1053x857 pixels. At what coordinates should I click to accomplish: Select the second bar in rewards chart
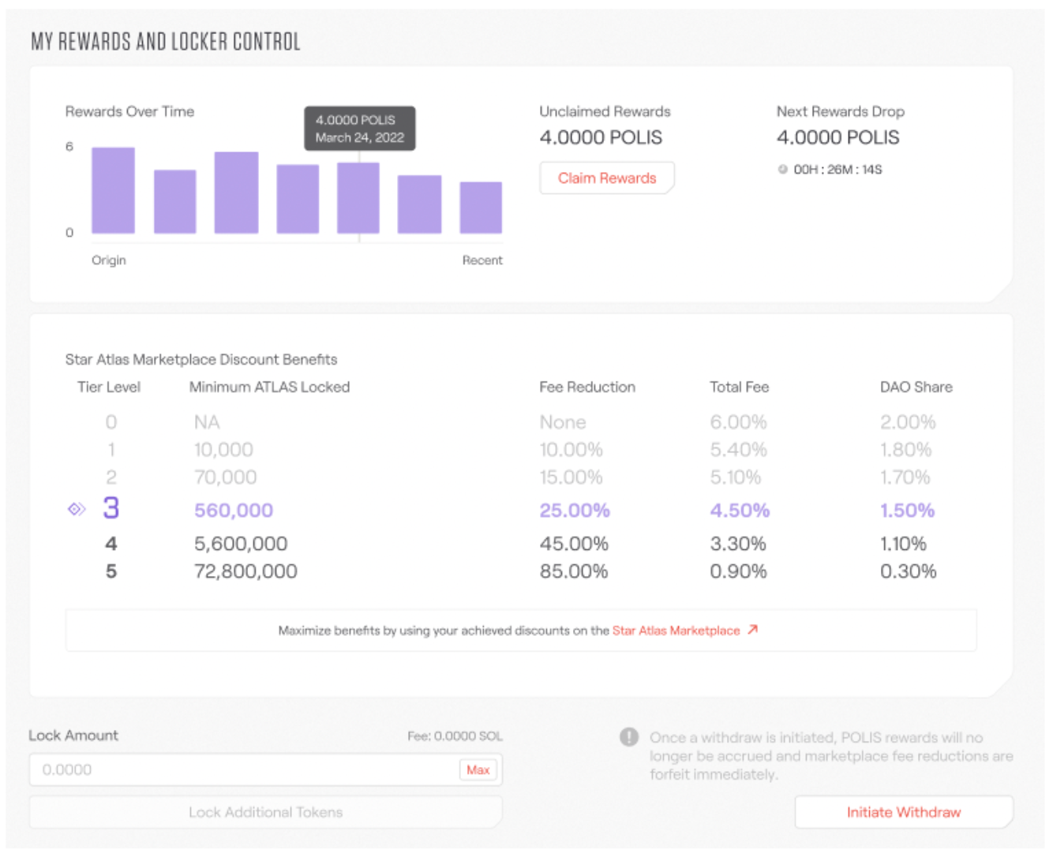point(174,202)
